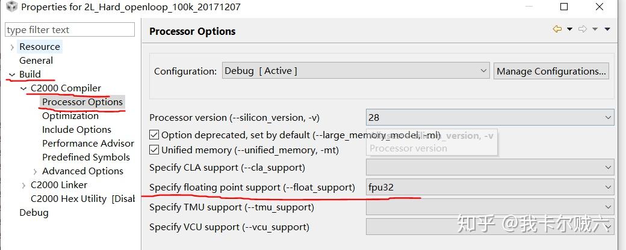Open the Processor version dropdown
The width and height of the screenshot is (626, 250).
point(490,117)
